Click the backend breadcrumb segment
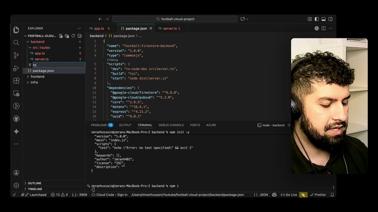The width and height of the screenshot is (378, 212). coord(97,36)
